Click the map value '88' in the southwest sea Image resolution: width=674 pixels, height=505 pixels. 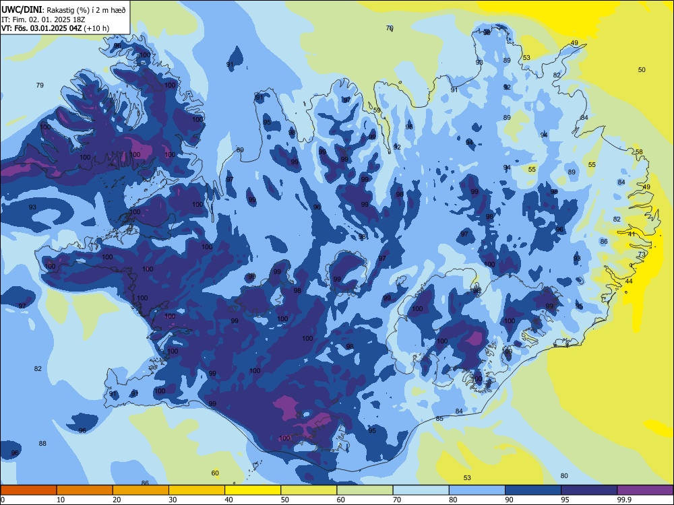click(42, 443)
